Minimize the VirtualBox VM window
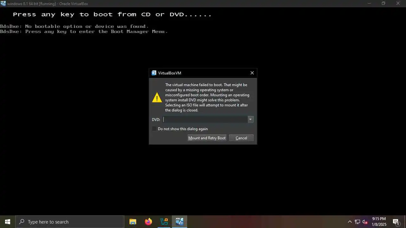 coord(369,3)
